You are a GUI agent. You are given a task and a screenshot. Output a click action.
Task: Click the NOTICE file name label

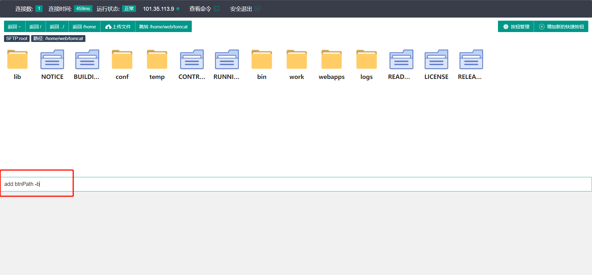[x=52, y=77]
